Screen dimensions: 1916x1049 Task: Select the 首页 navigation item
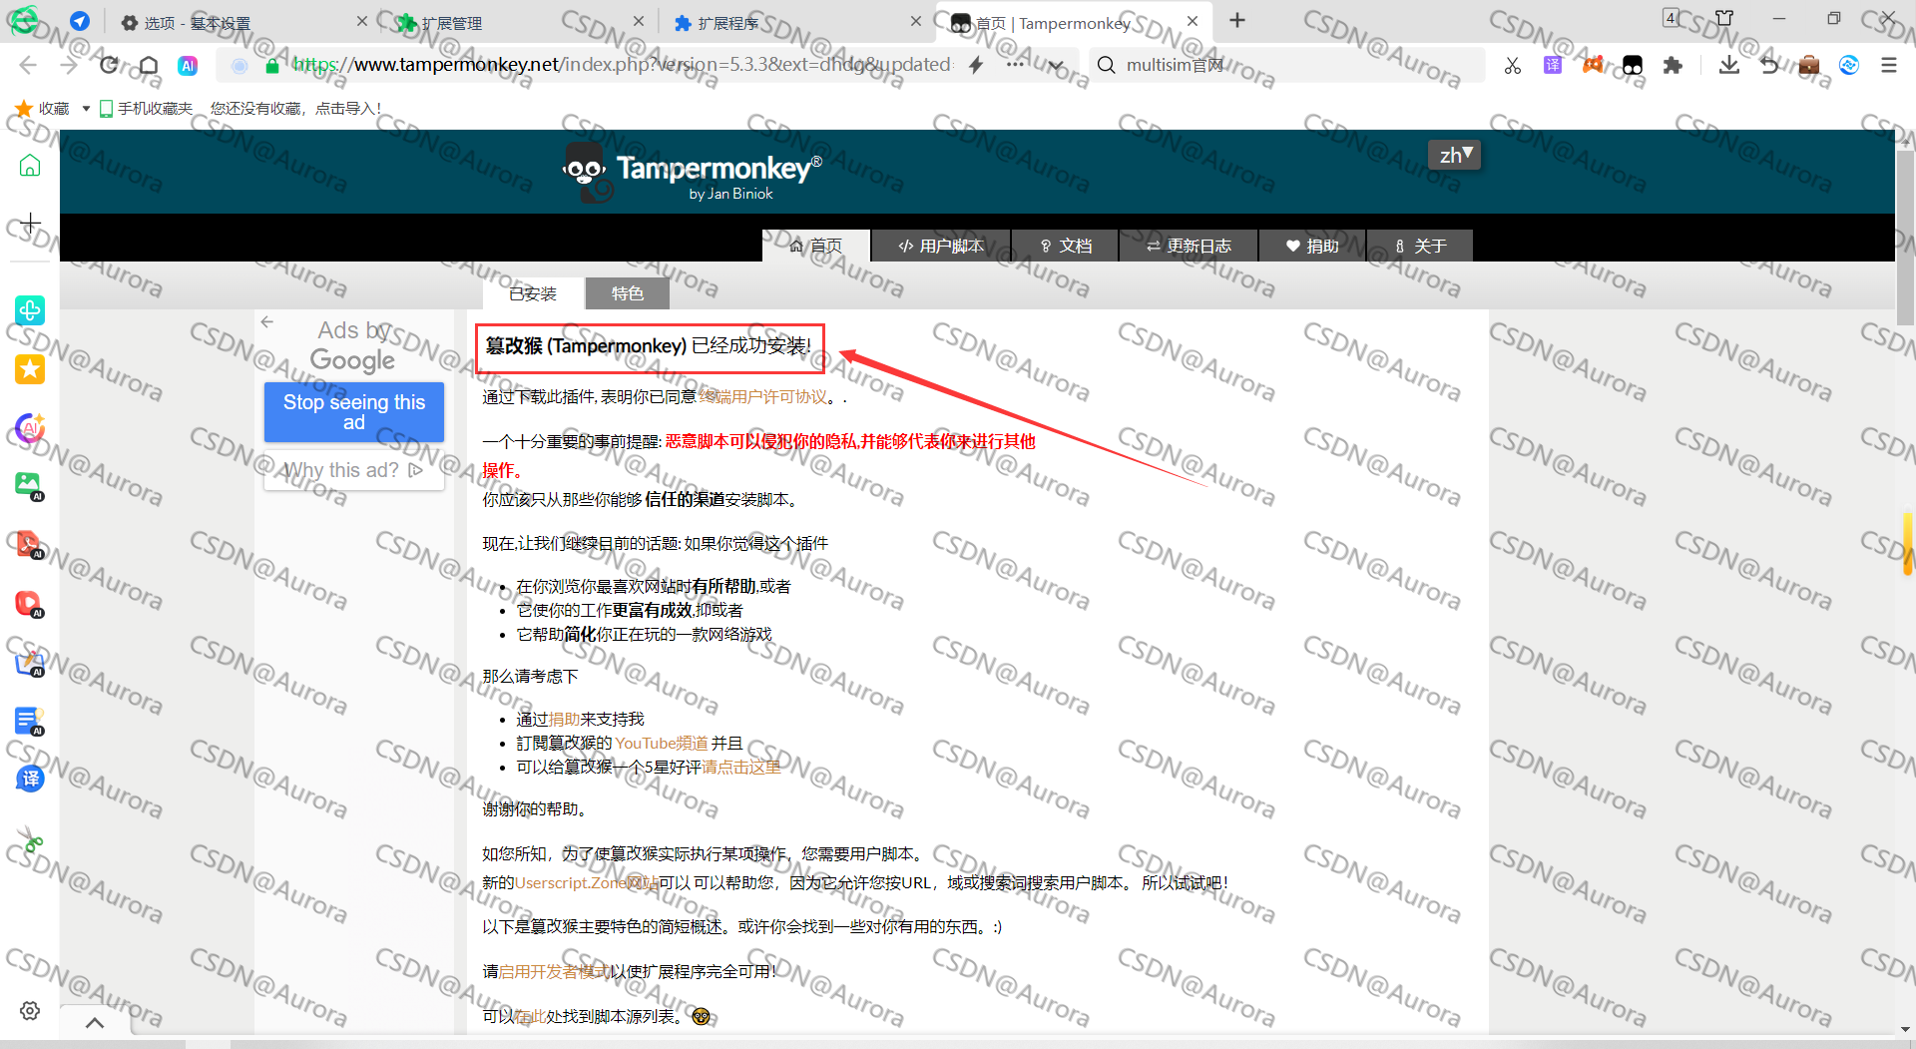click(x=816, y=246)
